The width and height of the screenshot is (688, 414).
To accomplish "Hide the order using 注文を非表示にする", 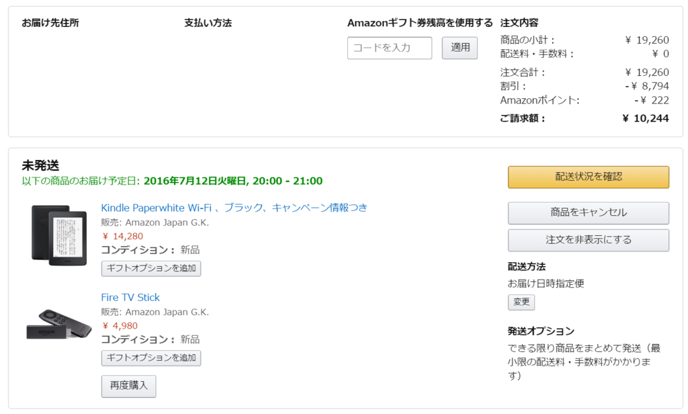I will [589, 240].
